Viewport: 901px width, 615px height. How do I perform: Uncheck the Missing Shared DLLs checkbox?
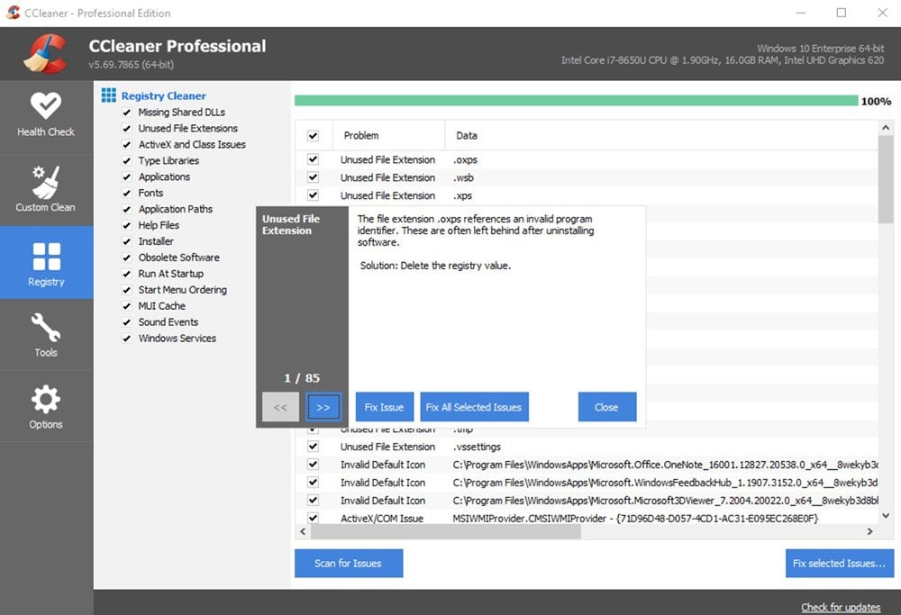pyautogui.click(x=127, y=113)
